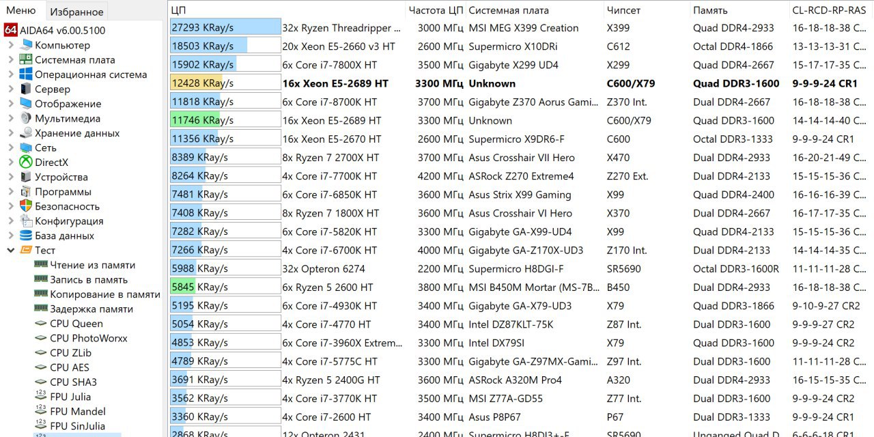Click the Отображение display icon

(26, 104)
